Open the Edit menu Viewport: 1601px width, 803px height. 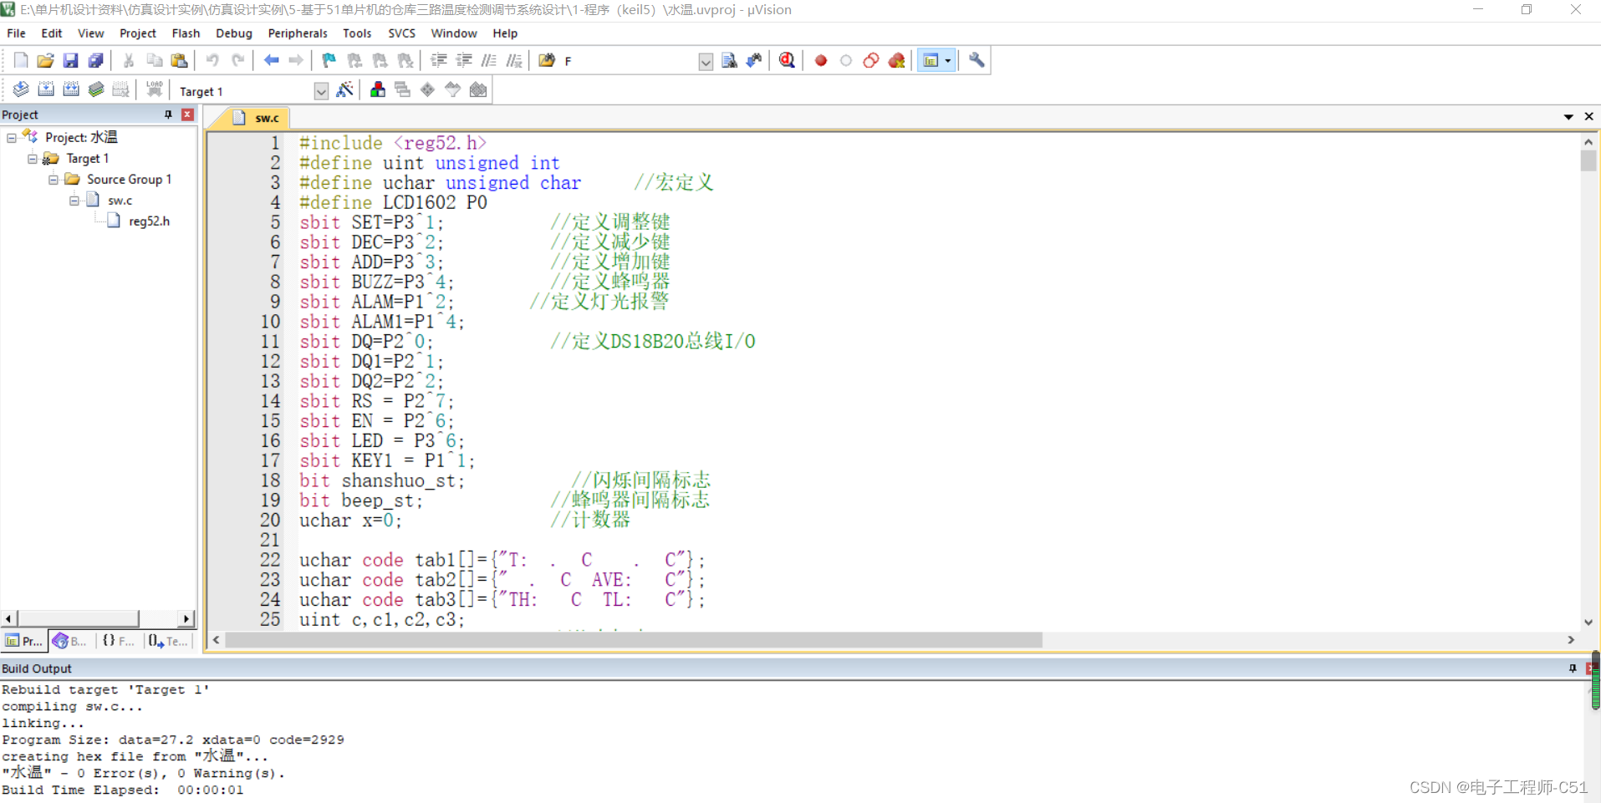point(52,33)
